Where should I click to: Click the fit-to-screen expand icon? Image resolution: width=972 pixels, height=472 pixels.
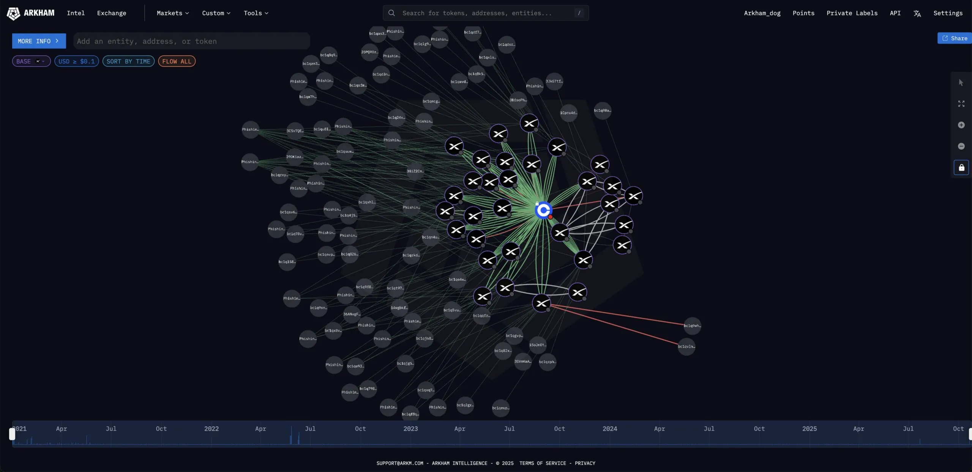pos(961,104)
